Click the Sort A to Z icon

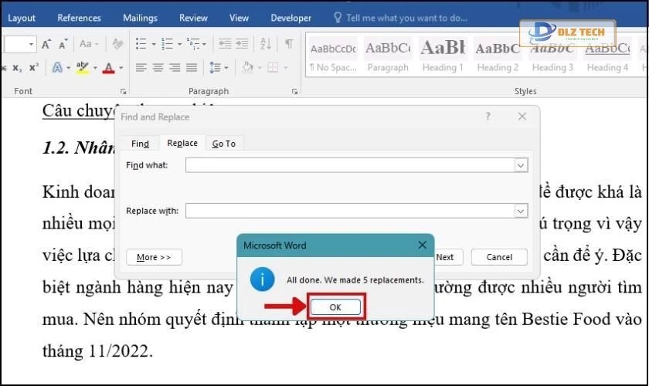pyautogui.click(x=265, y=44)
